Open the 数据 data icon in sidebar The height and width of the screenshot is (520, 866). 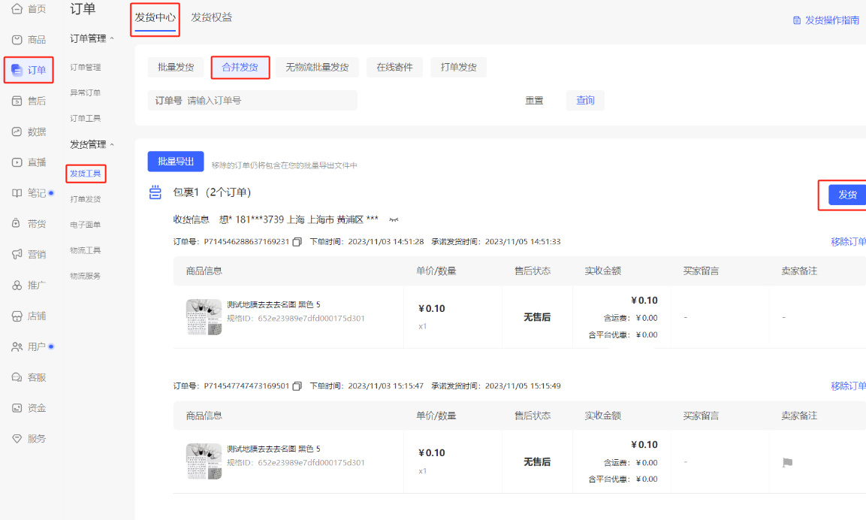click(x=17, y=132)
